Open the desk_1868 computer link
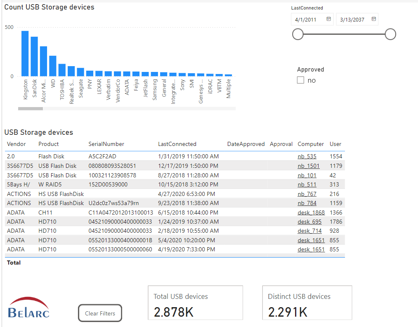Screen dimensions: 418x327 (x=311, y=212)
